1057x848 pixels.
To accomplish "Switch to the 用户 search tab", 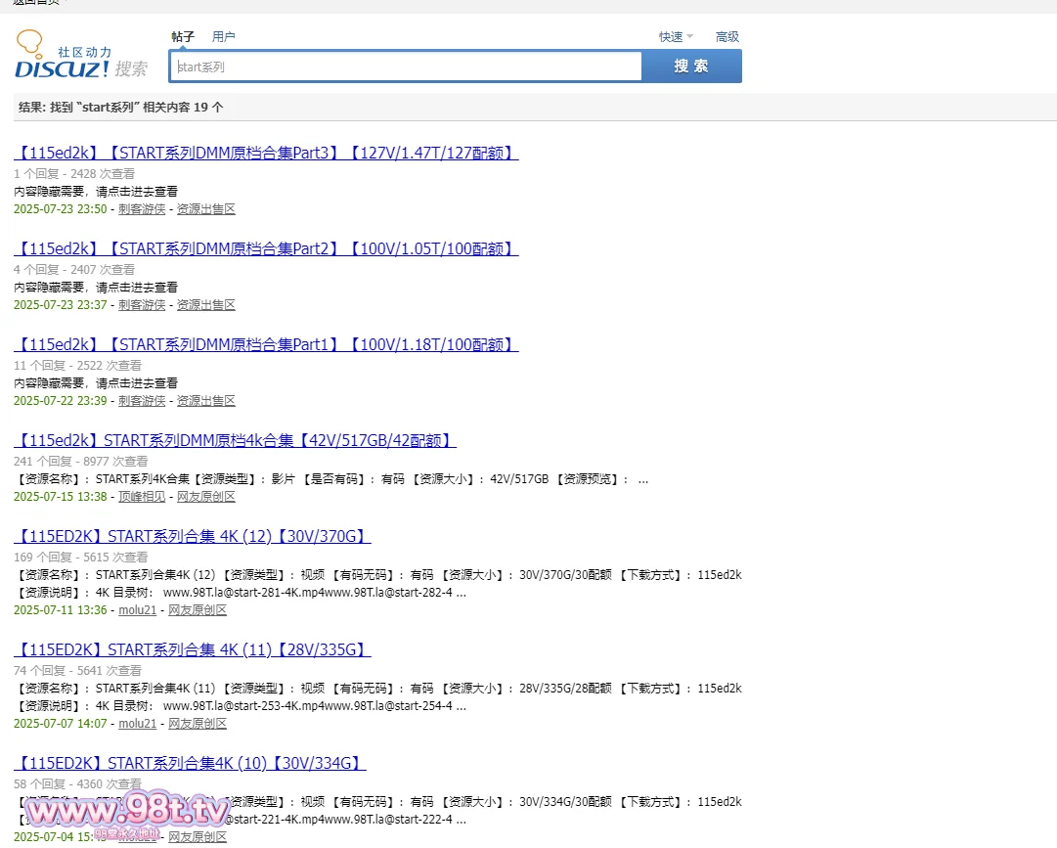I will 224,37.
